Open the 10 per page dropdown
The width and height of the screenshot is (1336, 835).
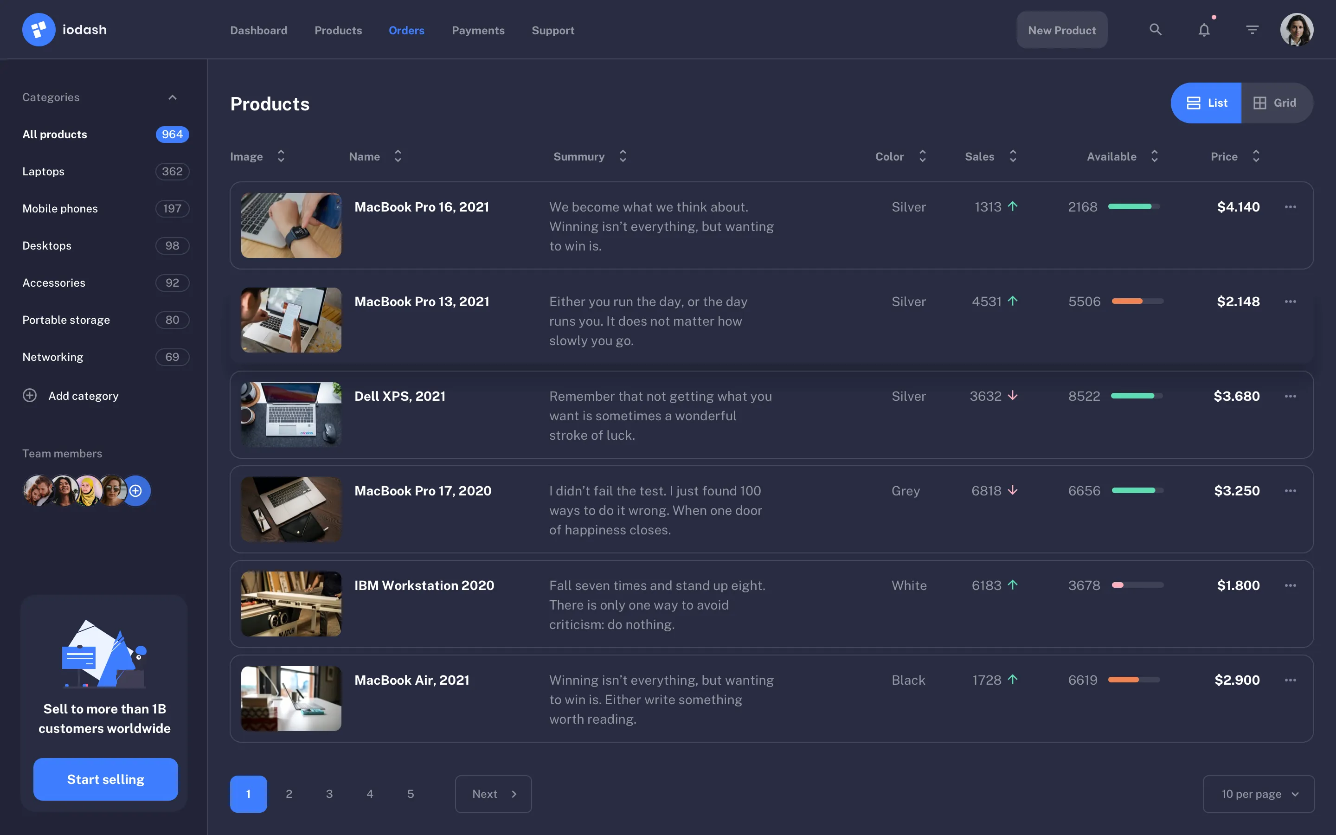(x=1258, y=794)
